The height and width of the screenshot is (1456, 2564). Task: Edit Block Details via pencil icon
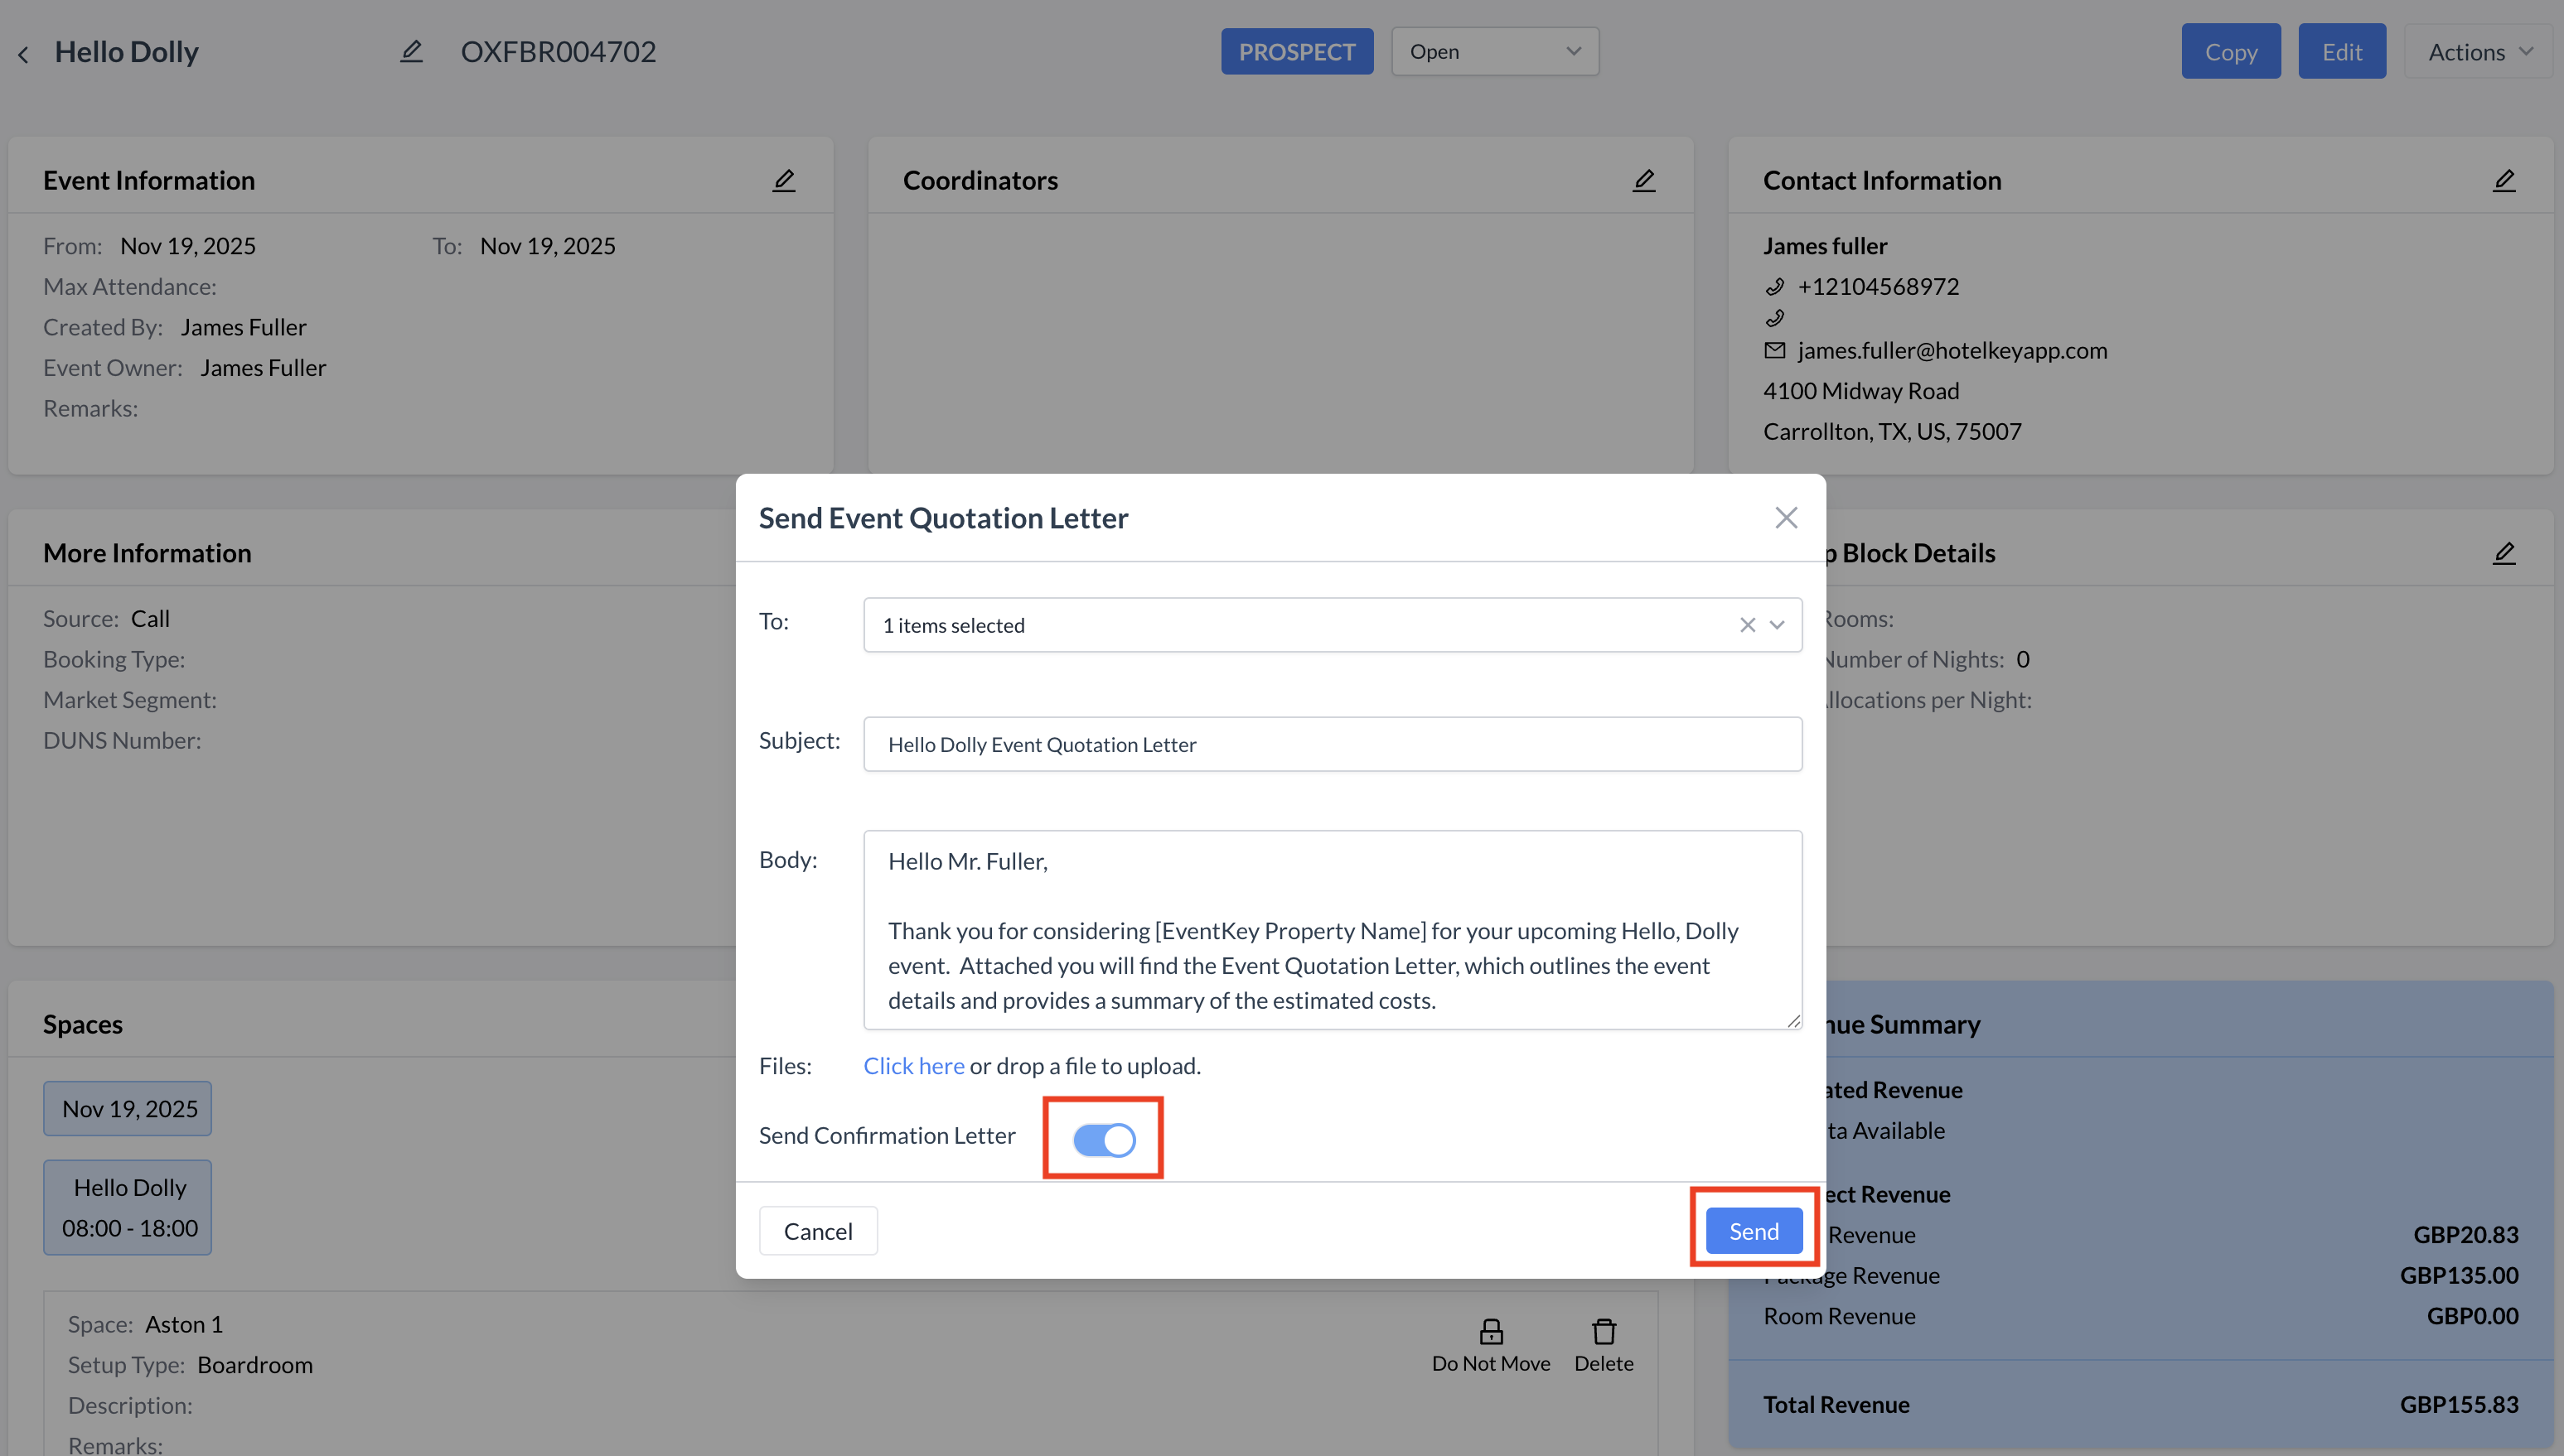(2503, 553)
